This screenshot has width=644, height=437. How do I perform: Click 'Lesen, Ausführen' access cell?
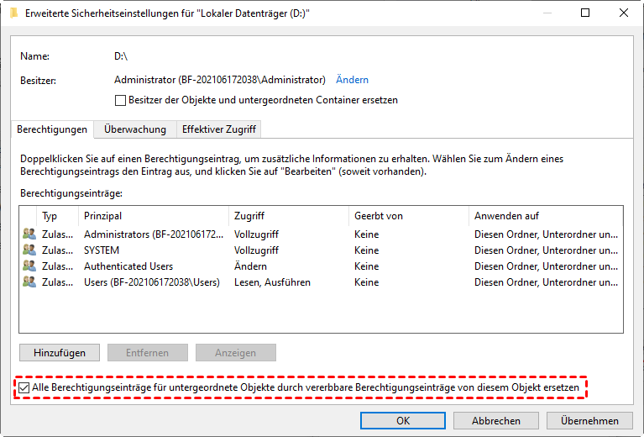click(272, 282)
